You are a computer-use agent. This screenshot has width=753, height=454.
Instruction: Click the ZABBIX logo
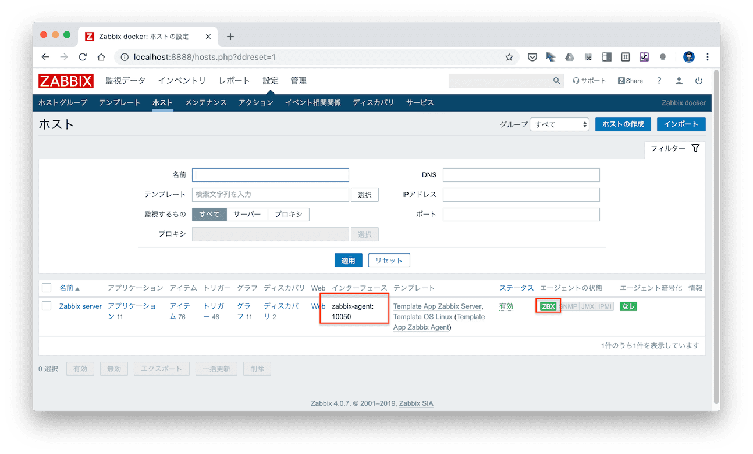click(x=66, y=81)
